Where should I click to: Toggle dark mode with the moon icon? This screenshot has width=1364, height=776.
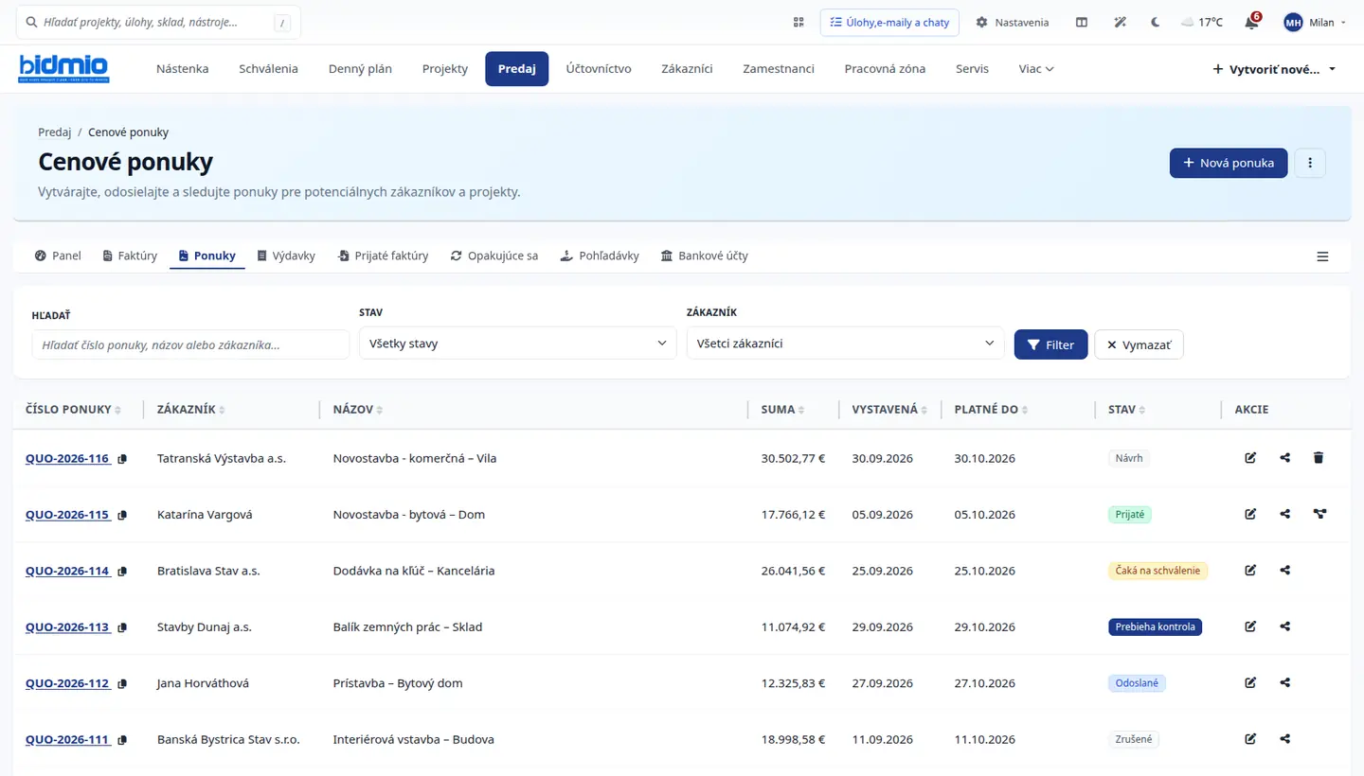coord(1155,22)
